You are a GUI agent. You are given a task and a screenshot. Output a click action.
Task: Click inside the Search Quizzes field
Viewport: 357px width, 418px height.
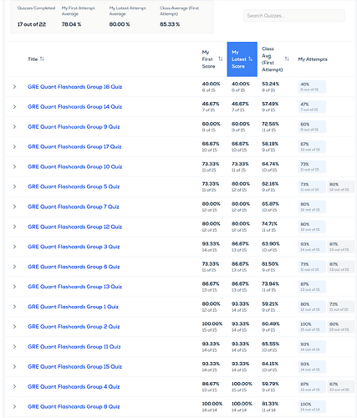(x=294, y=16)
